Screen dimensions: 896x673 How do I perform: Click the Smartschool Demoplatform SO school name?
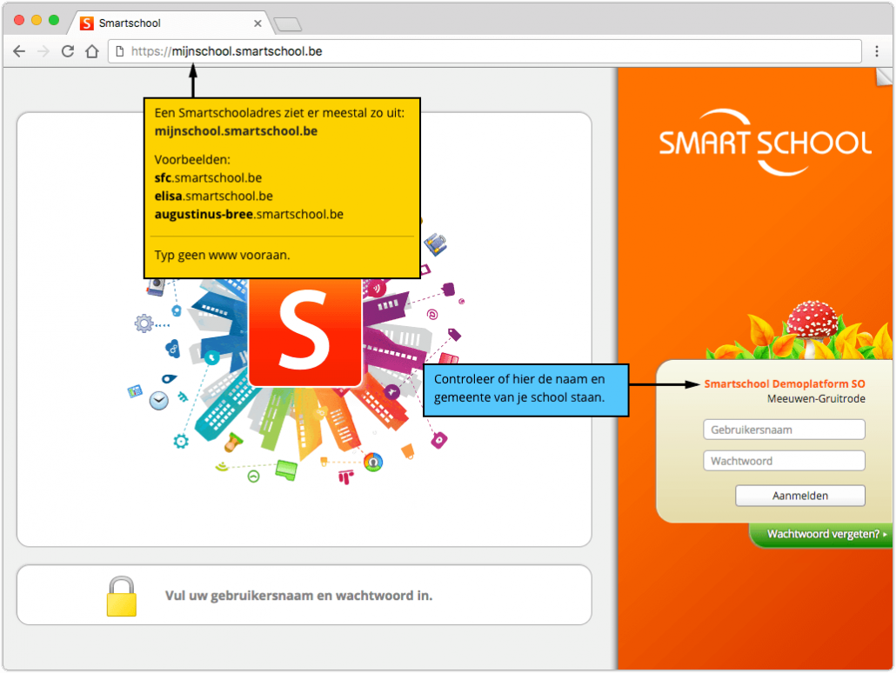click(x=785, y=382)
